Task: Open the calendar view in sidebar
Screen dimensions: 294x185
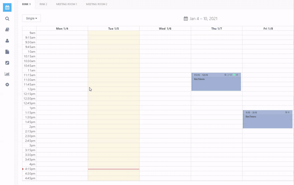Action: coord(7,7)
